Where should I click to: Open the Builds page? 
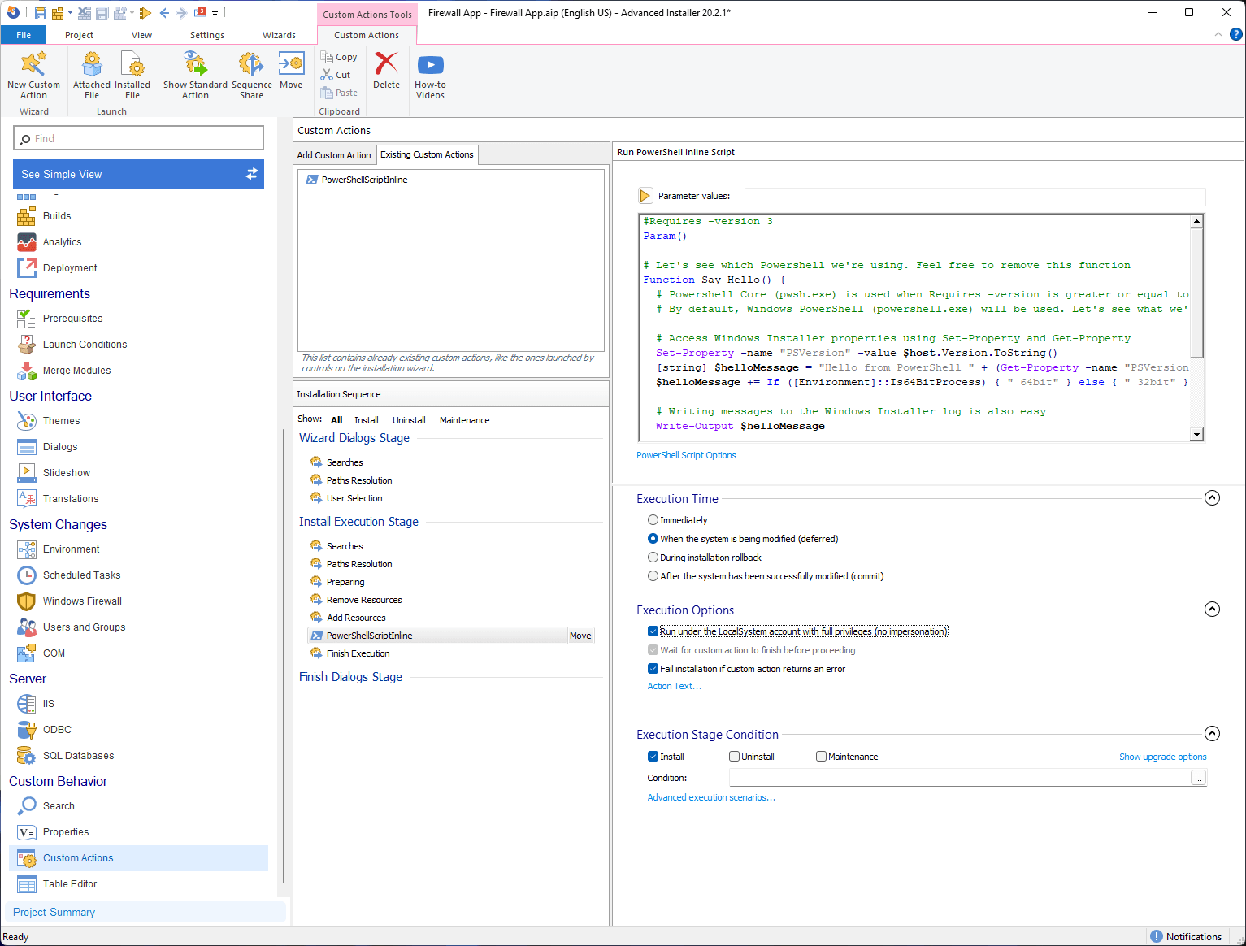click(57, 216)
